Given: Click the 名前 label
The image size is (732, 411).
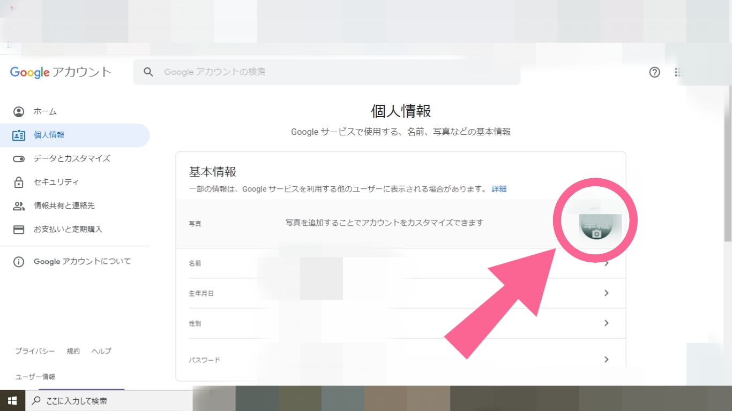Looking at the screenshot, I should tap(195, 264).
